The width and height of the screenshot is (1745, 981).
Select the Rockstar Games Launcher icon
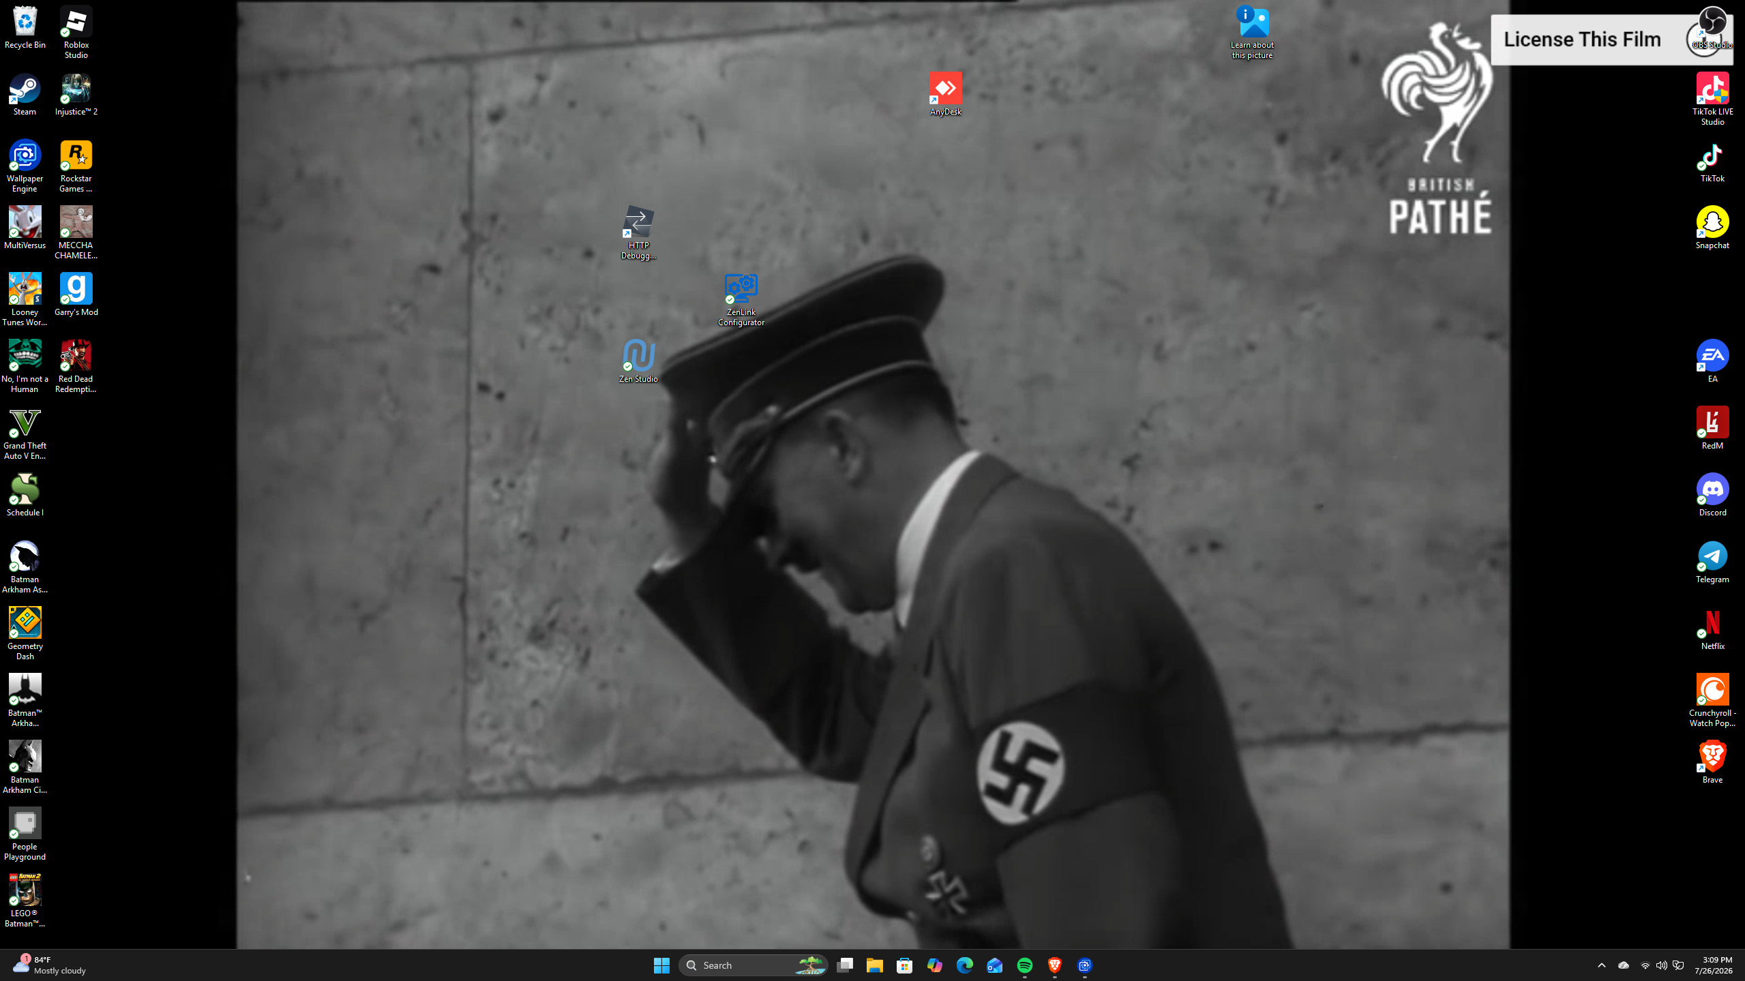point(76,166)
